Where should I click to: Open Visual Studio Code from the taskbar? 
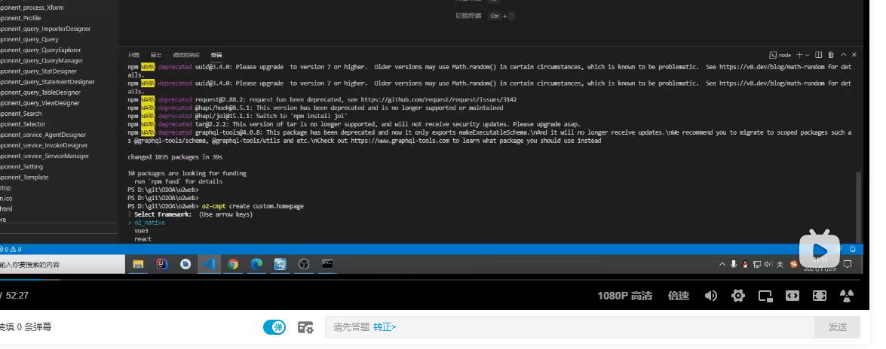[x=209, y=264]
